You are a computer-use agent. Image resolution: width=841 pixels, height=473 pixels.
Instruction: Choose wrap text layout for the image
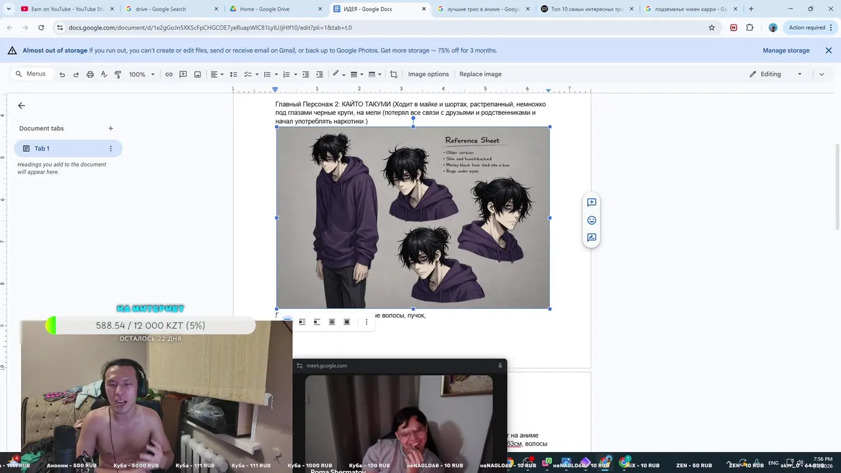[x=302, y=322]
